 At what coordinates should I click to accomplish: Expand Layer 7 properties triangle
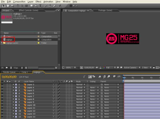coord(13,96)
